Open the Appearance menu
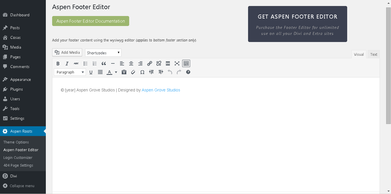 point(23,79)
